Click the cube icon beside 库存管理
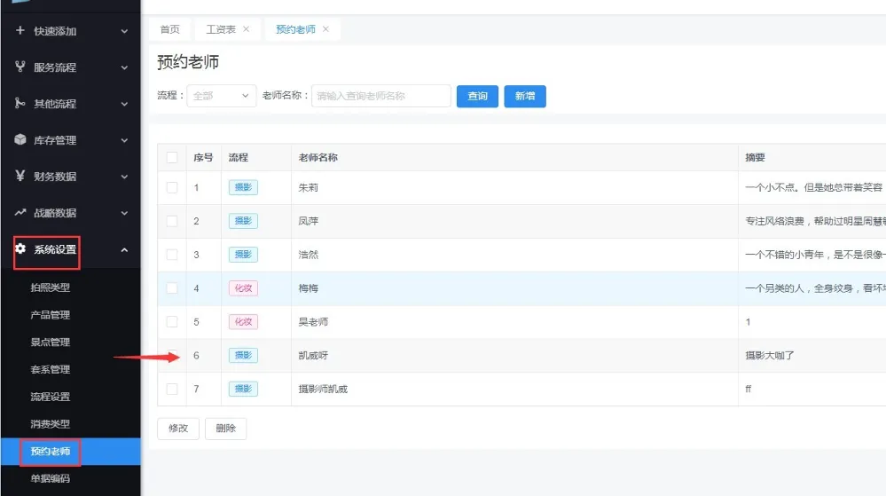This screenshot has height=496, width=886. coord(20,140)
